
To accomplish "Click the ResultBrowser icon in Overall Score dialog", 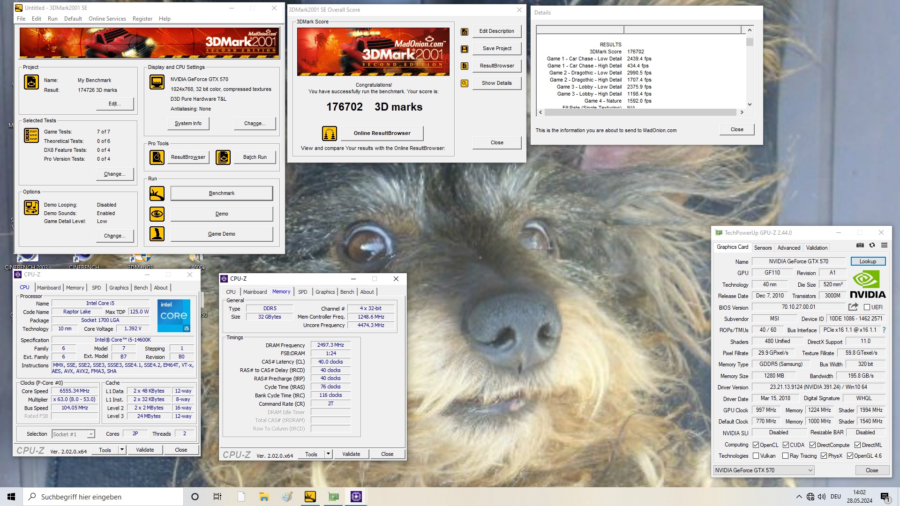I will (x=465, y=66).
